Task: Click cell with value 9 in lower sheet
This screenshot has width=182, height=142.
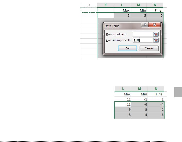Action: point(123,110)
